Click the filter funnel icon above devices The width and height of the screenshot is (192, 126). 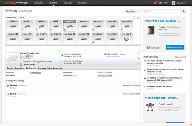coord(134,18)
